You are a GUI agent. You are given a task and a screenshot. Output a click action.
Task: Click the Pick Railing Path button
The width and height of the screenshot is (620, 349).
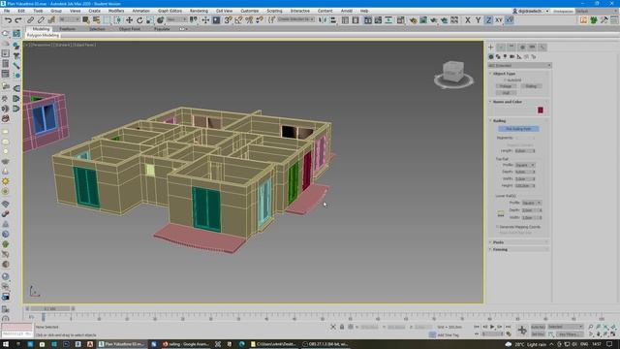(518, 129)
